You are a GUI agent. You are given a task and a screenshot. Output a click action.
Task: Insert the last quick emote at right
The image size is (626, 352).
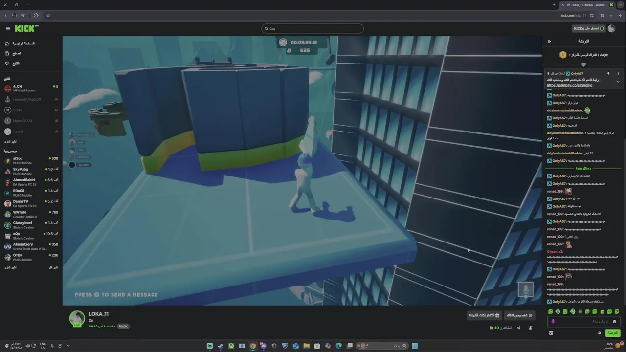point(617,311)
